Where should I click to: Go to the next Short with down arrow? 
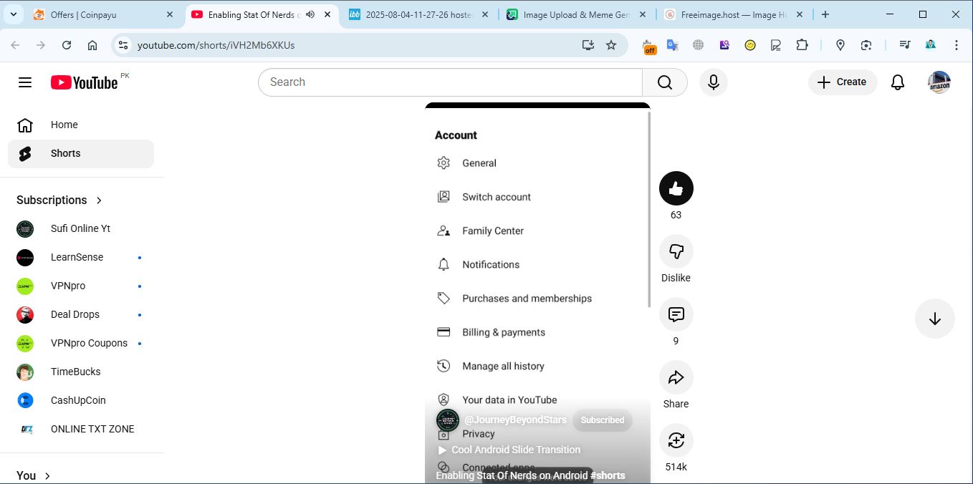934,319
